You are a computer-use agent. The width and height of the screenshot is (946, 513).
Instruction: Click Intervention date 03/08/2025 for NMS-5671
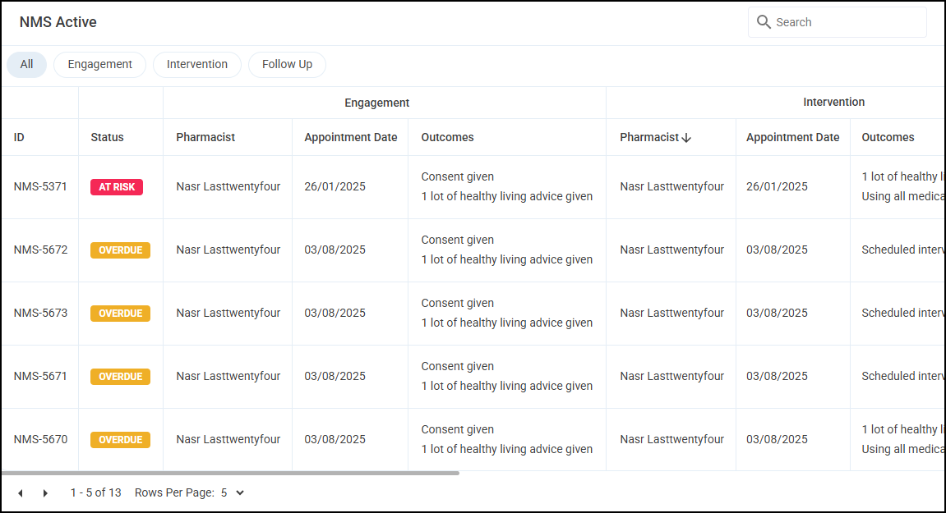click(777, 377)
